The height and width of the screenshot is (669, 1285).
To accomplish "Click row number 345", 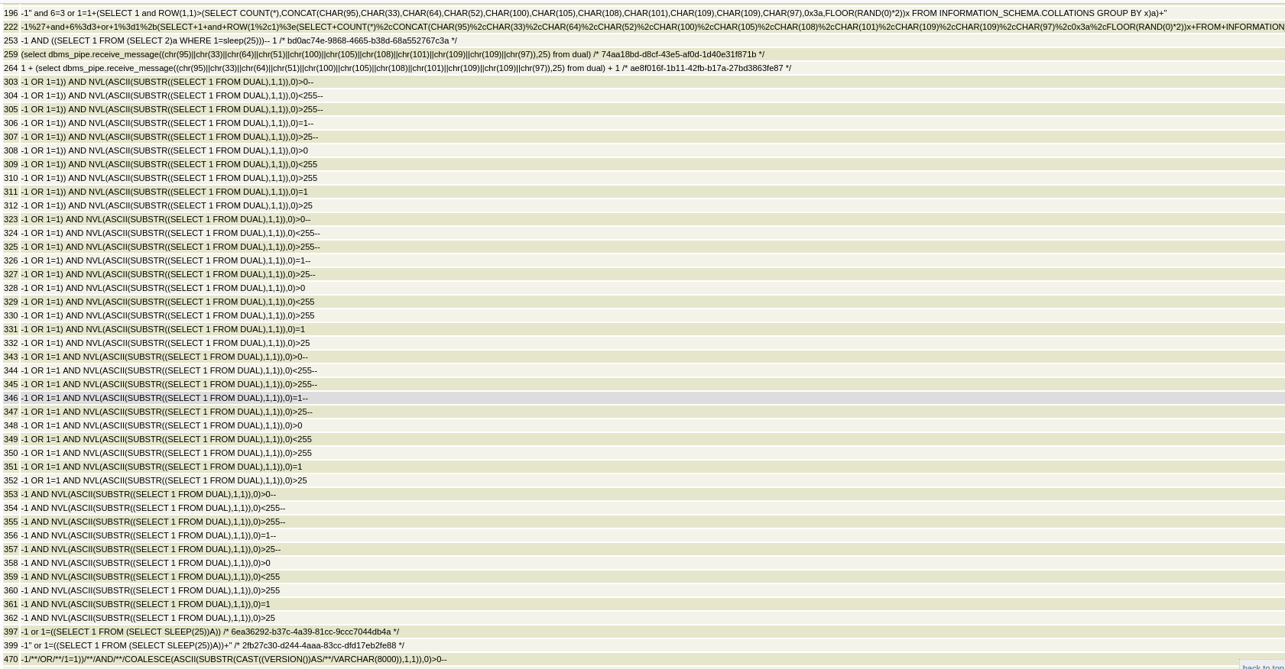I will (11, 384).
